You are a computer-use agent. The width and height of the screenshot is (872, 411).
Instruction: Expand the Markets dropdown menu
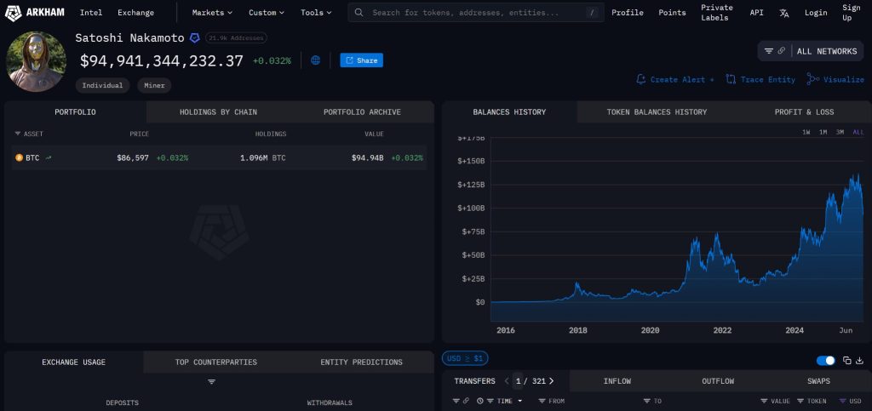pos(212,13)
